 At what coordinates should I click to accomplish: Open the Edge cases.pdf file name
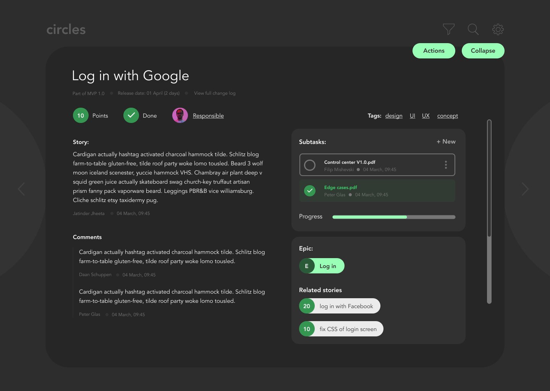[x=341, y=187]
